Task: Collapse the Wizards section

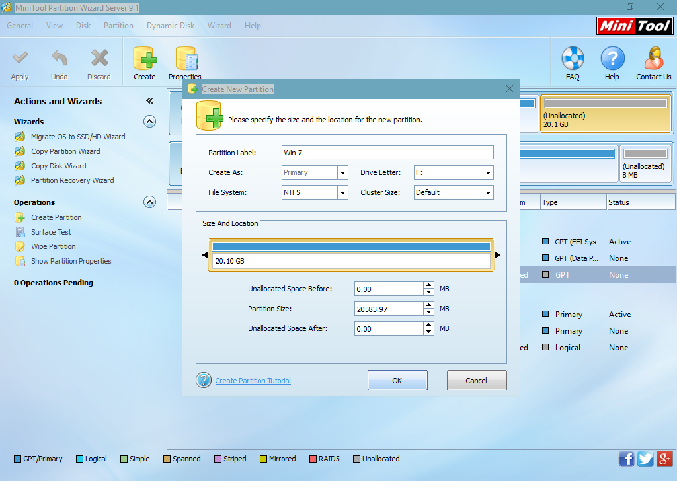Action: (x=149, y=121)
